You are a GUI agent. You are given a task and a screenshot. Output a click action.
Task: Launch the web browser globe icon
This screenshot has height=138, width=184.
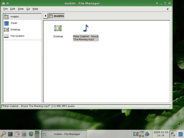31,134
